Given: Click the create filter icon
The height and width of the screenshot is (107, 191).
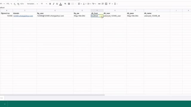Looking at the screenshot, I should coord(110,4).
